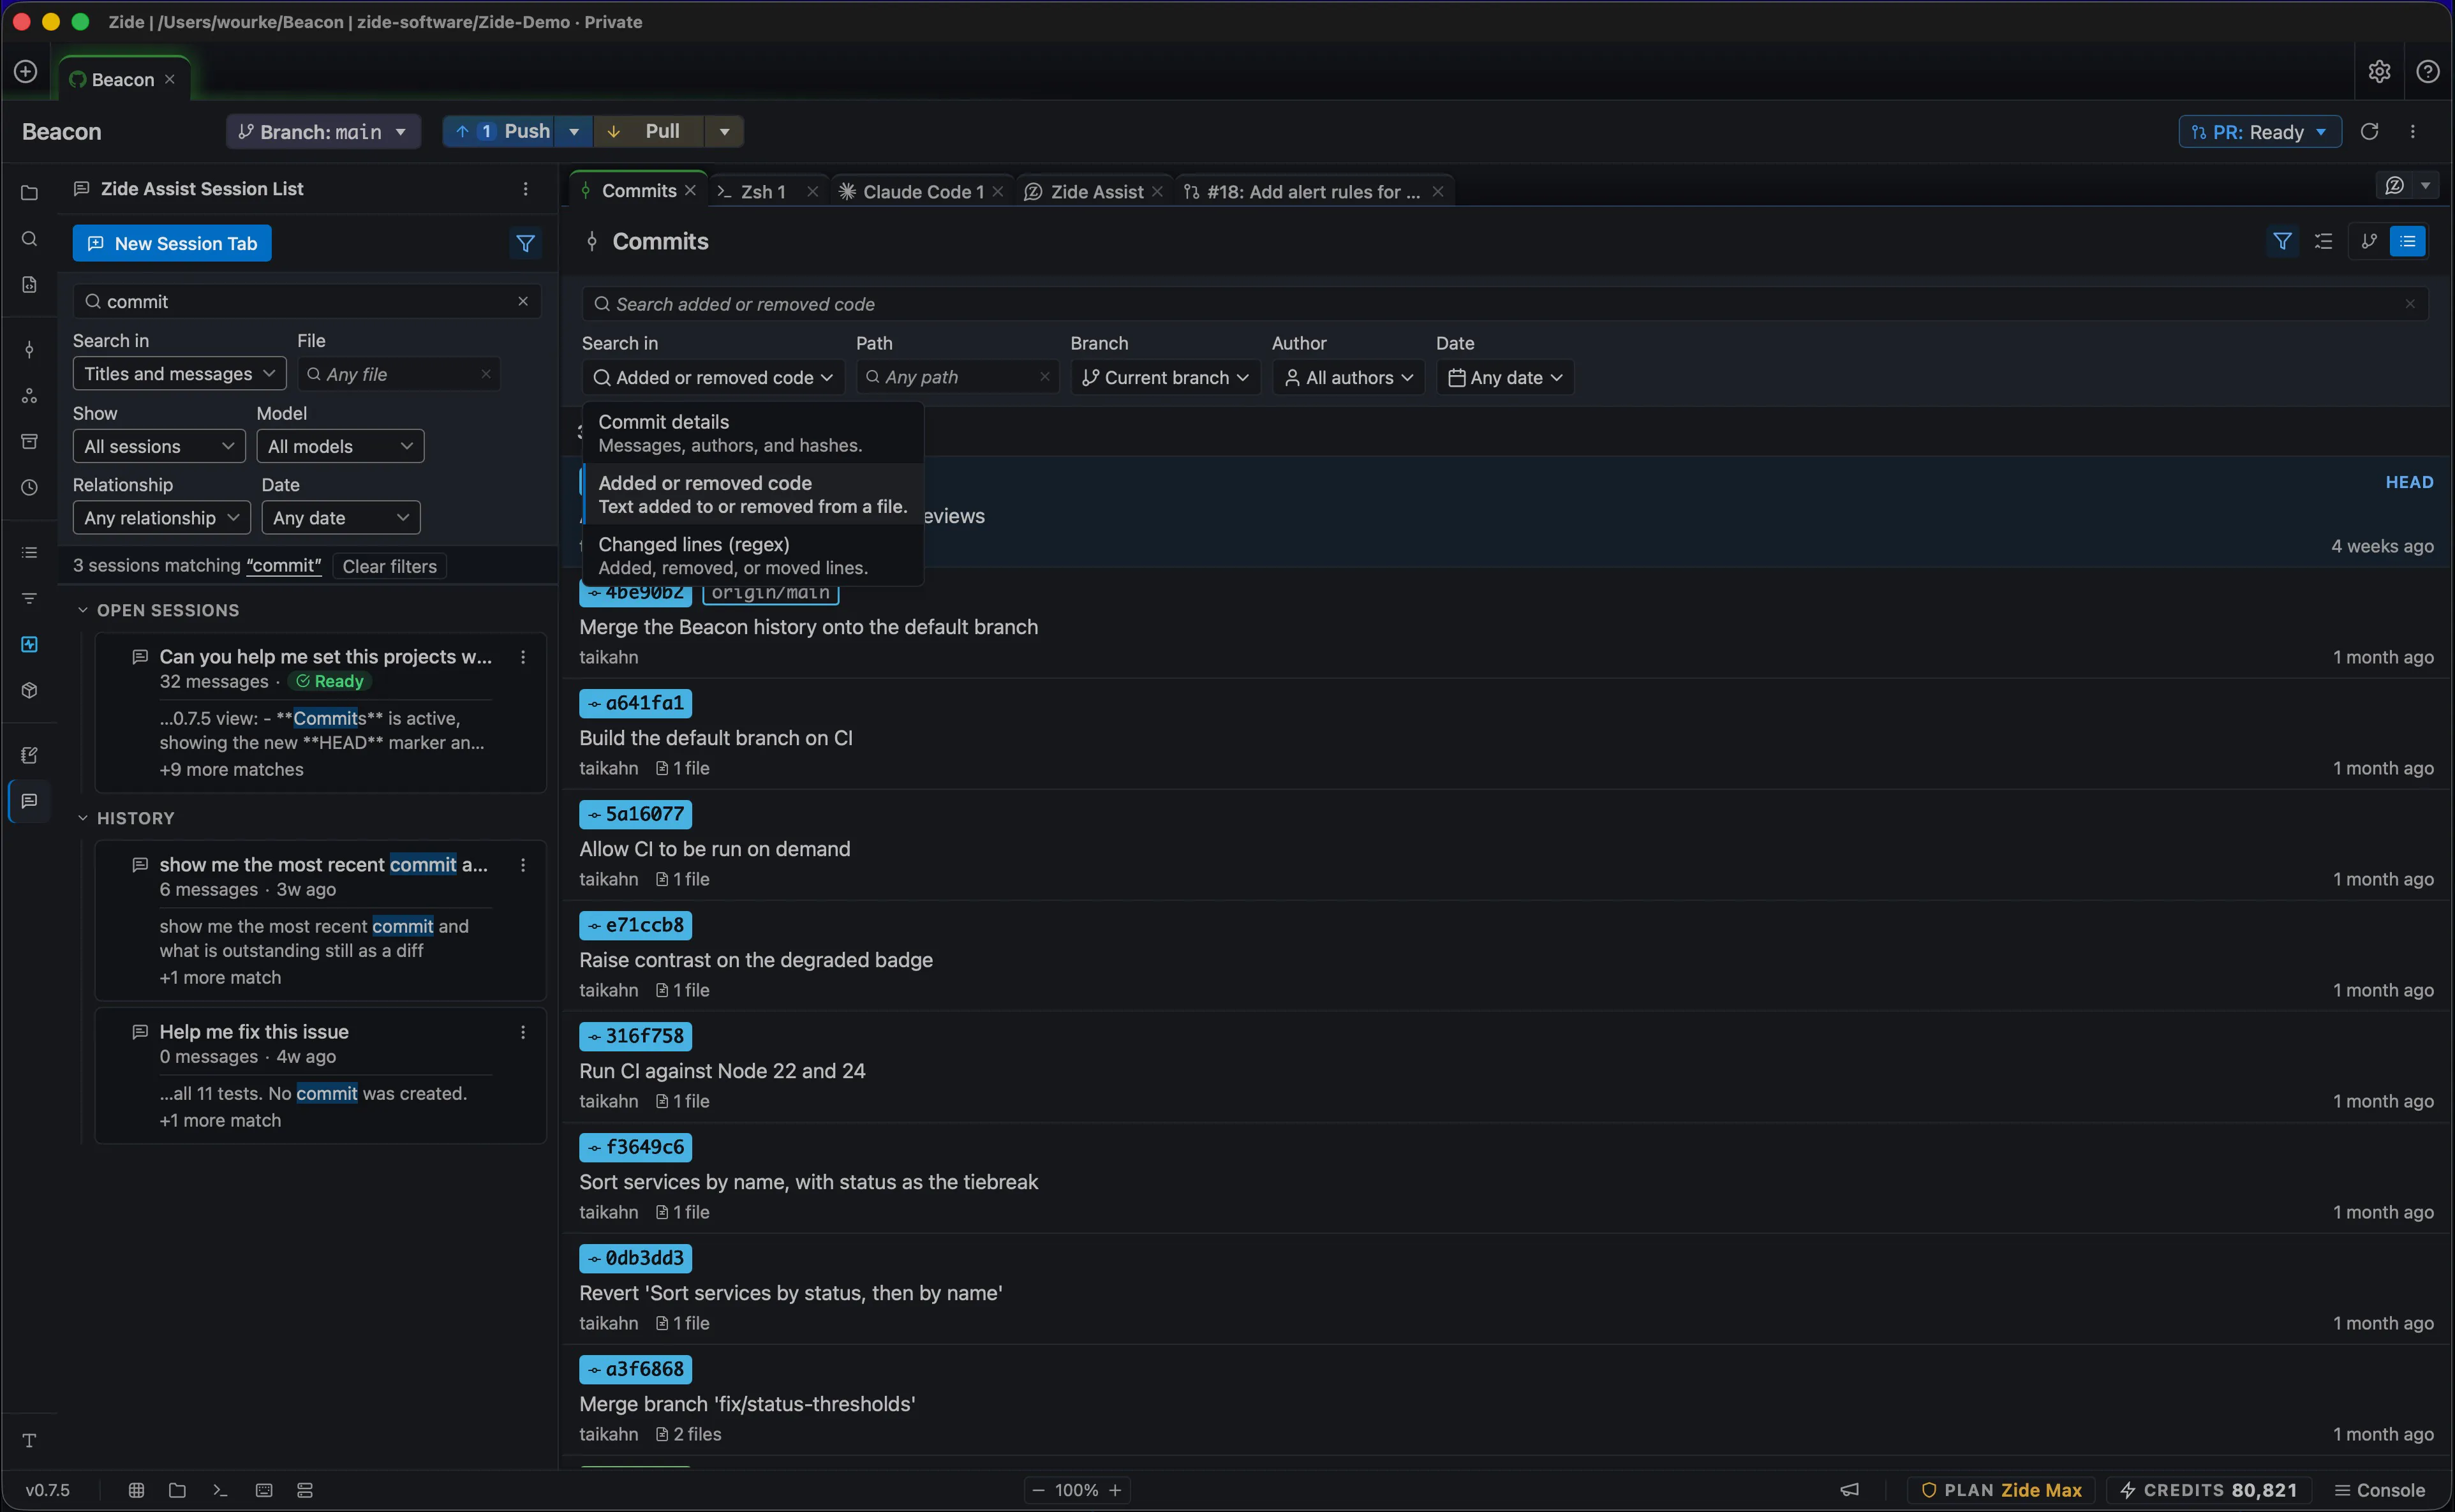This screenshot has width=2455, height=1512.
Task: Toggle the indented list view icon
Action: pyautogui.click(x=2323, y=241)
